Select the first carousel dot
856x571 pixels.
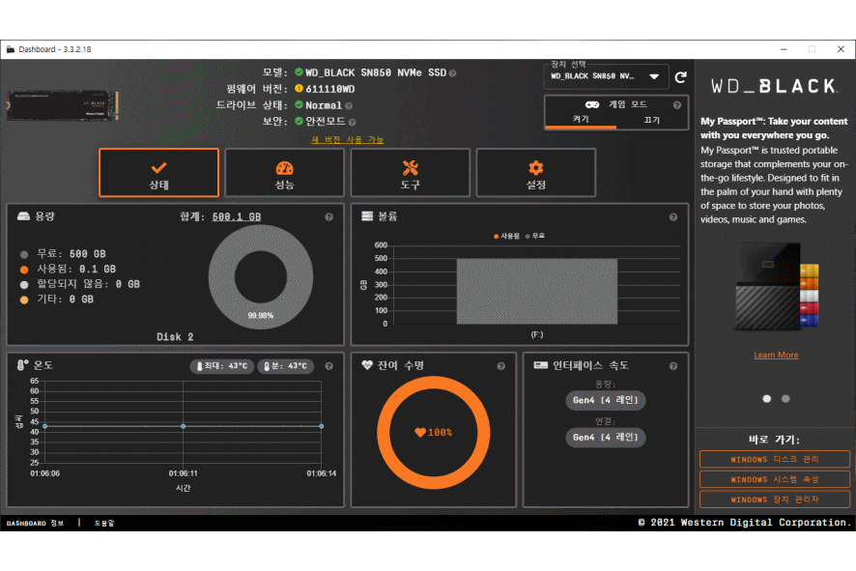point(766,398)
